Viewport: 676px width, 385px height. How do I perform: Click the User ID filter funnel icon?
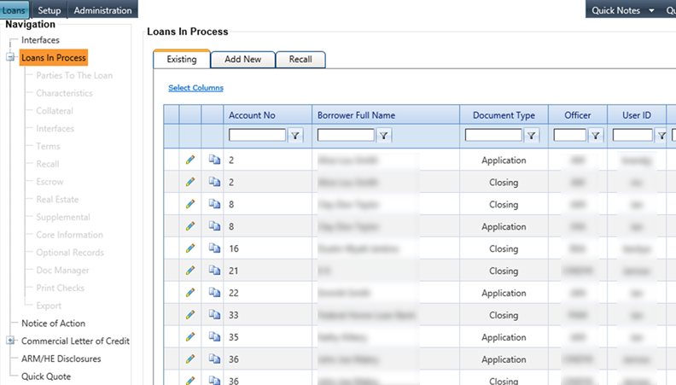click(661, 136)
